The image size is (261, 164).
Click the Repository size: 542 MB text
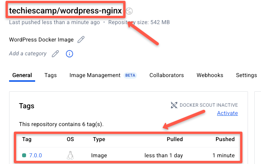(x=139, y=22)
